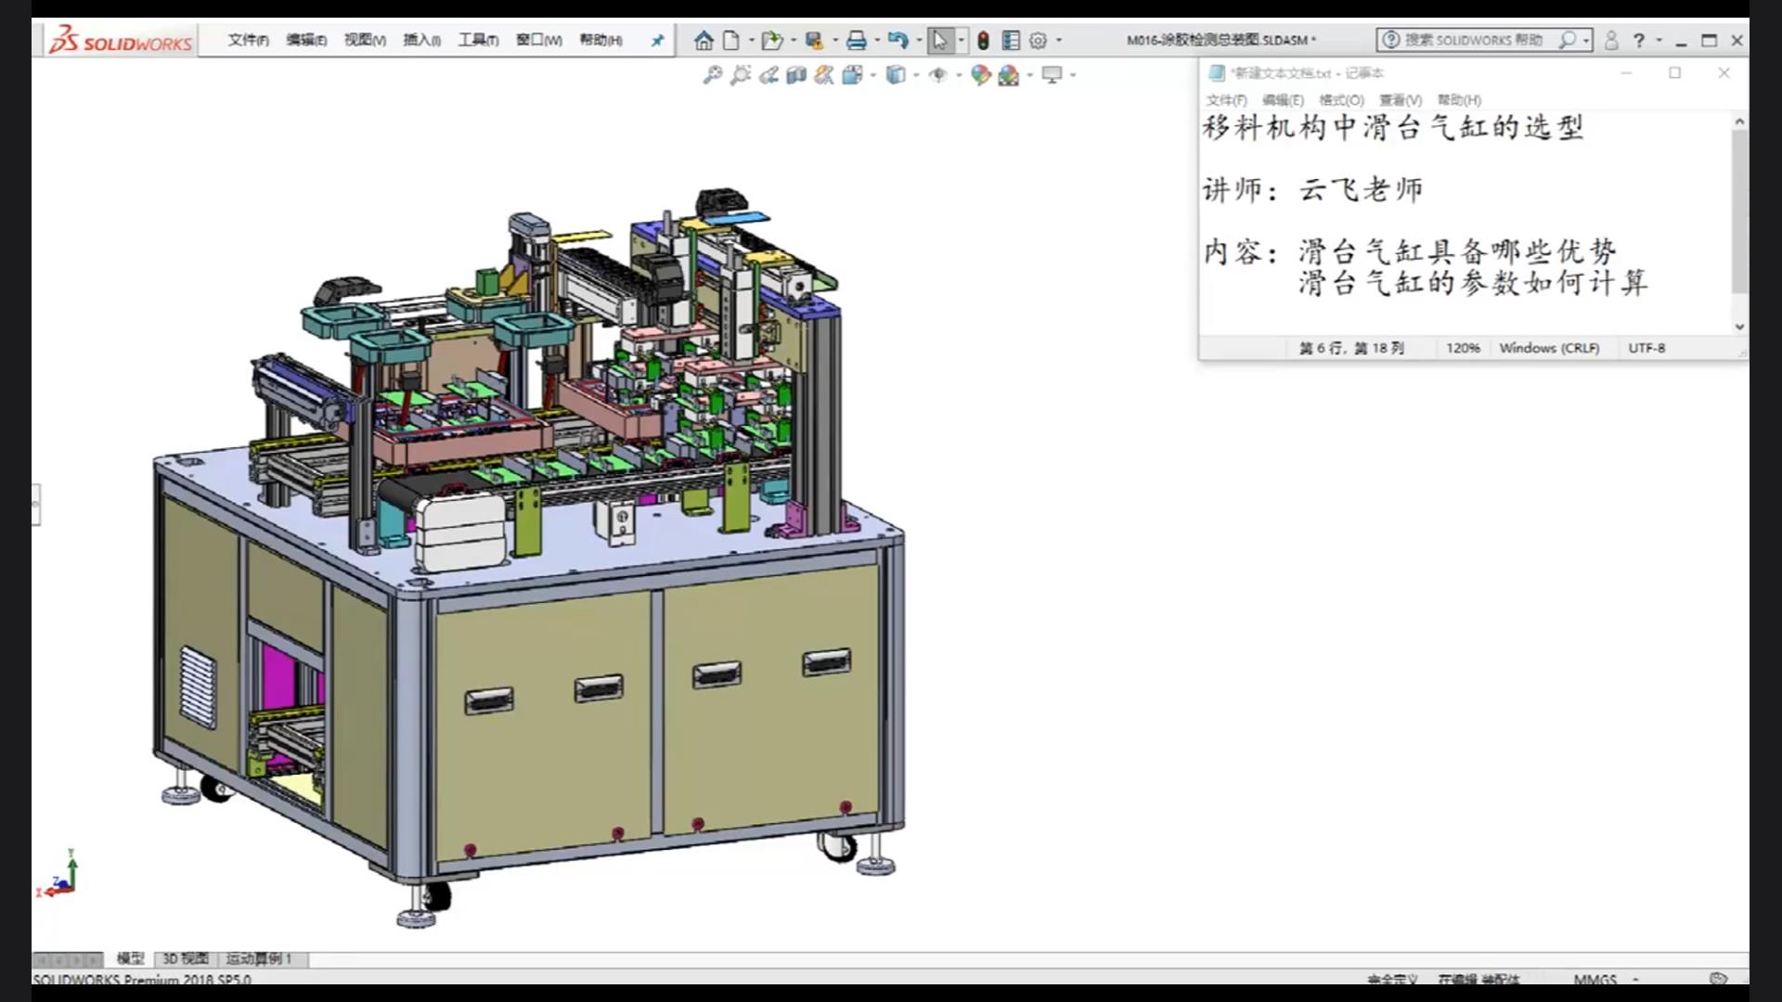Click the user login person icon
This screenshot has width=1782, height=1002.
click(1611, 40)
